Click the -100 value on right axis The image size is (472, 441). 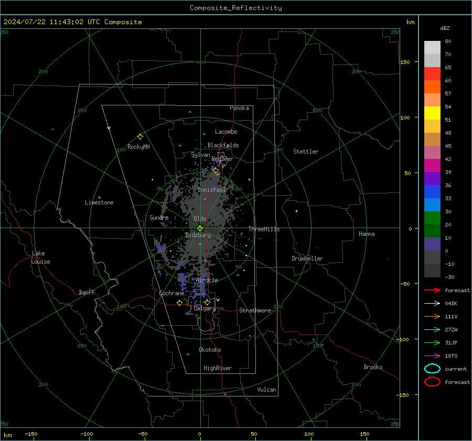[x=403, y=339]
